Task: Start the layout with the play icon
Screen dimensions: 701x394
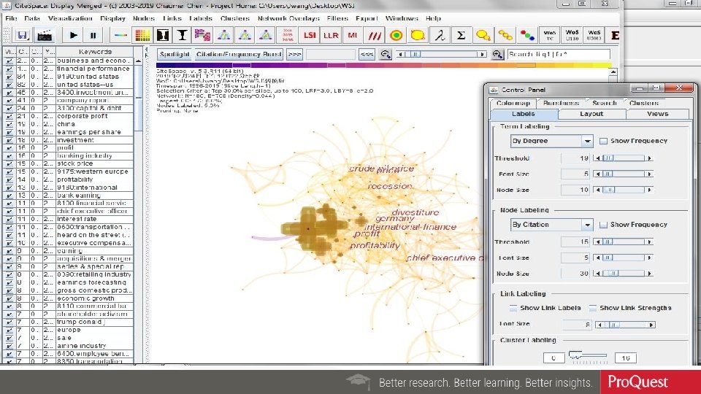Action: (73, 35)
